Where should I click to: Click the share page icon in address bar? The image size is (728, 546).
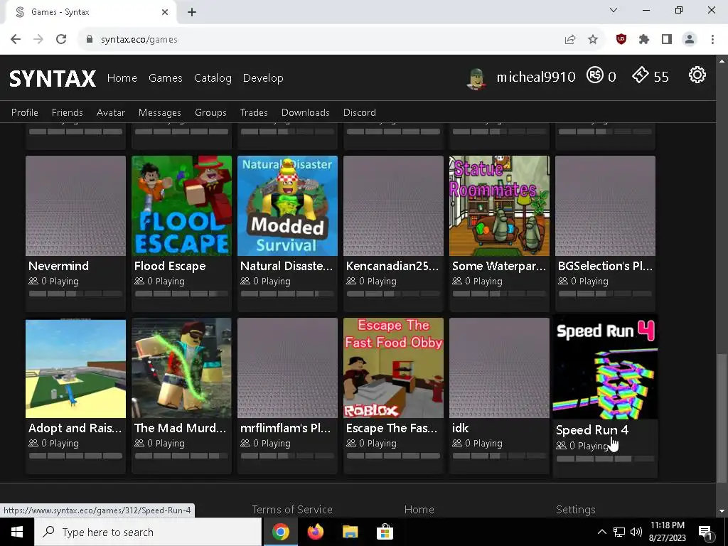pos(570,40)
